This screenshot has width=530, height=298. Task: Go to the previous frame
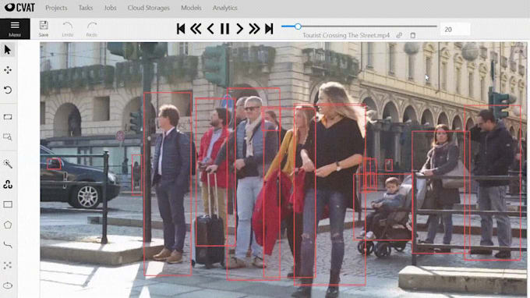pos(210,29)
